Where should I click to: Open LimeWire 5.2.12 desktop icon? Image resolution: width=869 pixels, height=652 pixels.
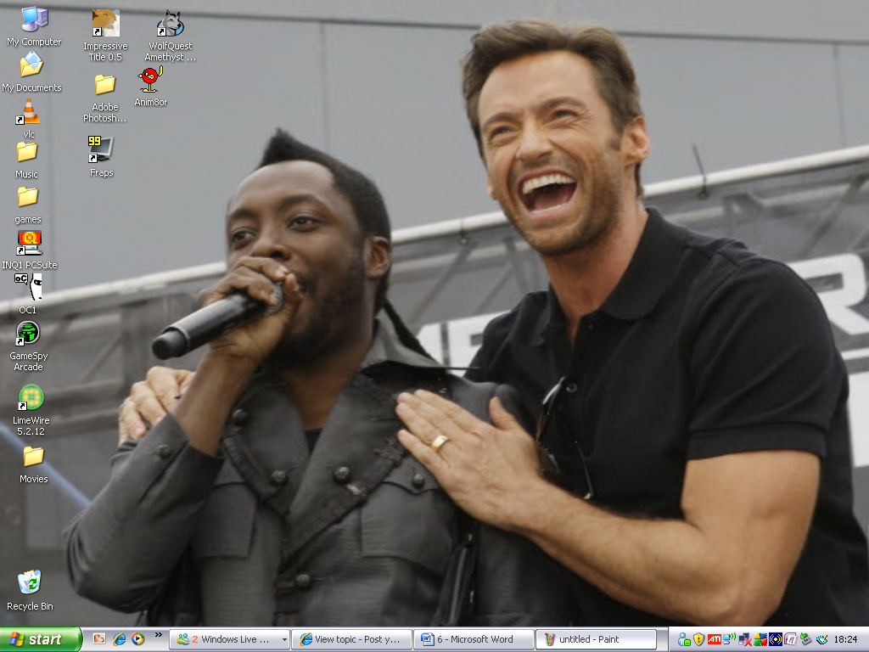point(31,398)
